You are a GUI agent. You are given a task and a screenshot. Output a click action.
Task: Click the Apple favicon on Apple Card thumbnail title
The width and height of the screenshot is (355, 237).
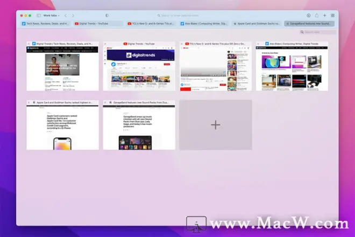click(34, 102)
